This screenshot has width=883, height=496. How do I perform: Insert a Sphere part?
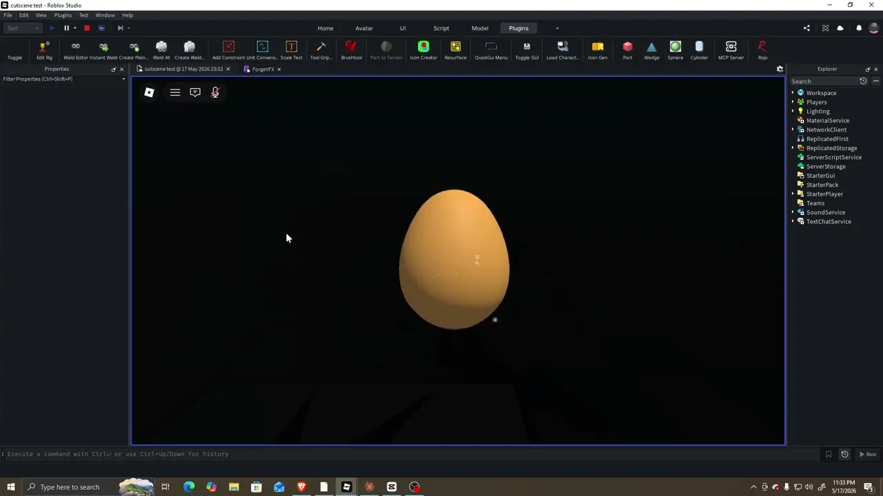tap(675, 50)
